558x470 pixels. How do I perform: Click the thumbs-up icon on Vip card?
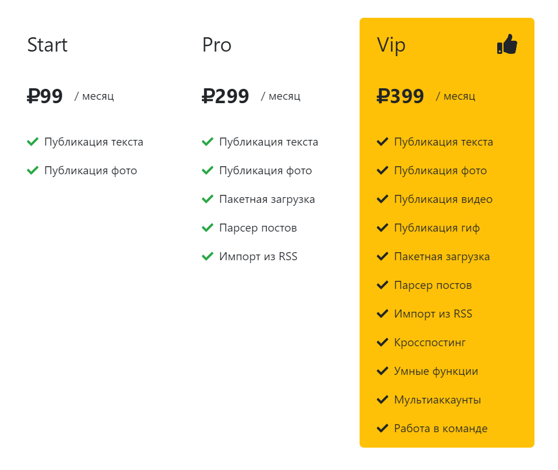coord(507,44)
